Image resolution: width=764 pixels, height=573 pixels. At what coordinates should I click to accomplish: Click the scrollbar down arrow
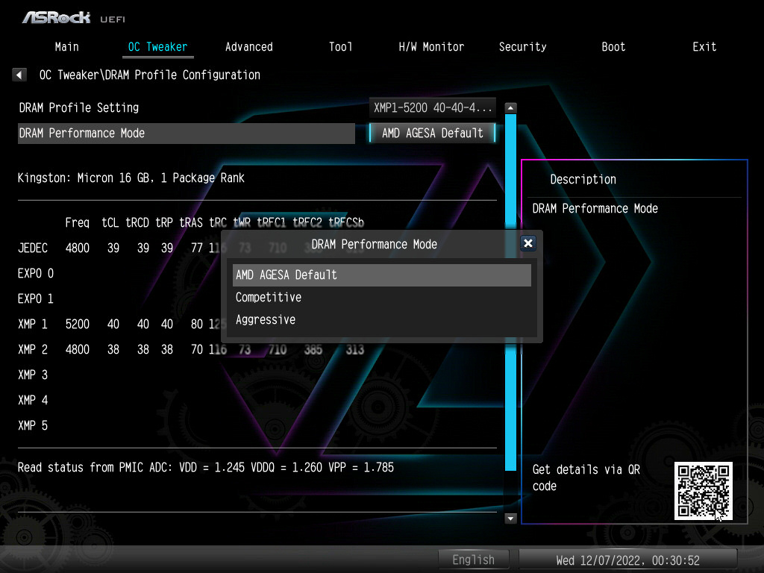510,518
